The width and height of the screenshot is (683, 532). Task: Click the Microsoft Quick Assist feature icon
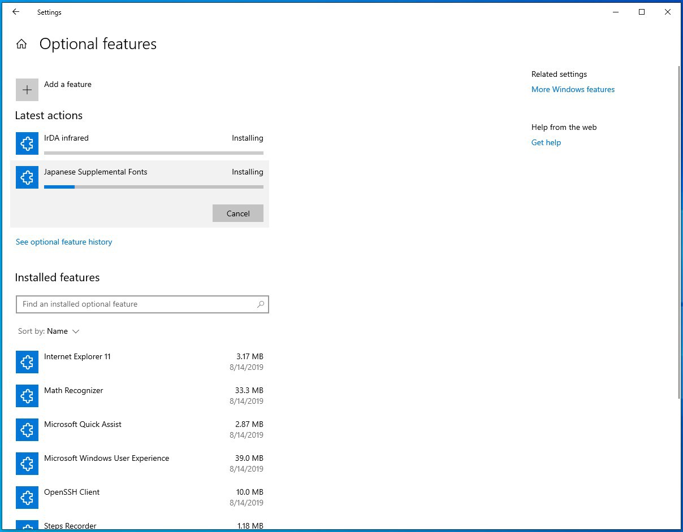click(x=27, y=430)
